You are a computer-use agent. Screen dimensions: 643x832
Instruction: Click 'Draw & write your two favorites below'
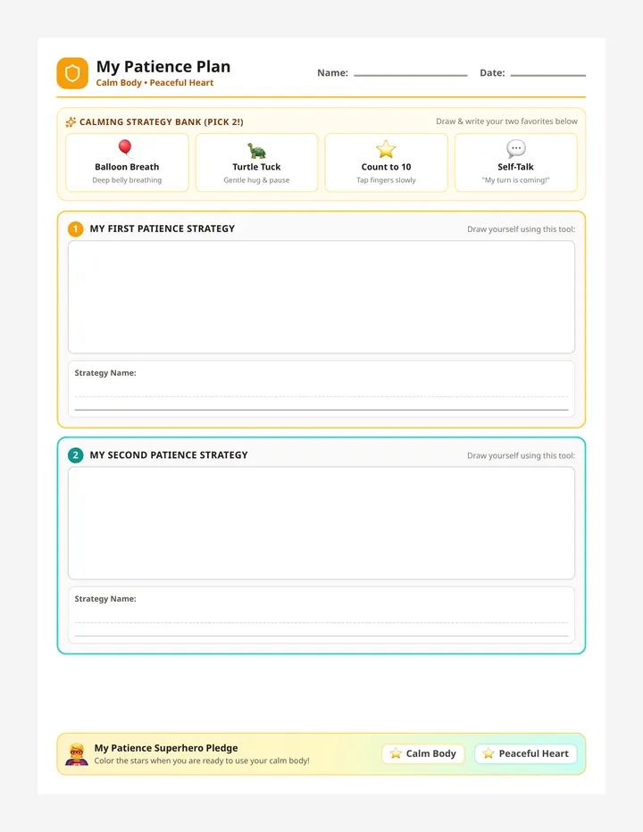coord(506,121)
